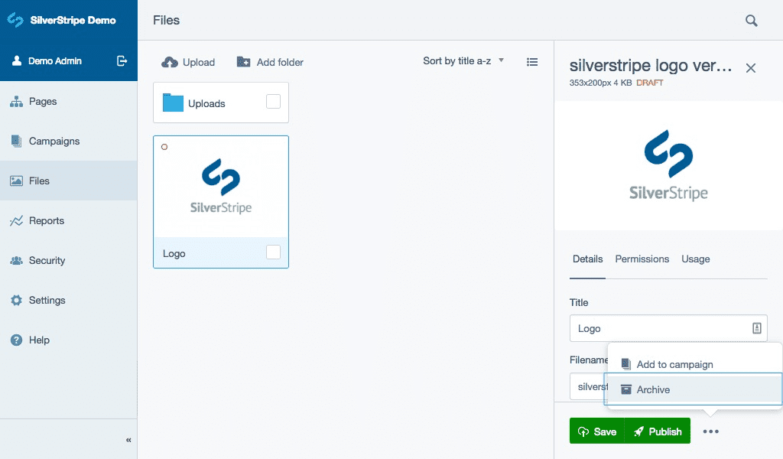Click the Upload button
This screenshot has height=459, width=783.
click(x=188, y=63)
